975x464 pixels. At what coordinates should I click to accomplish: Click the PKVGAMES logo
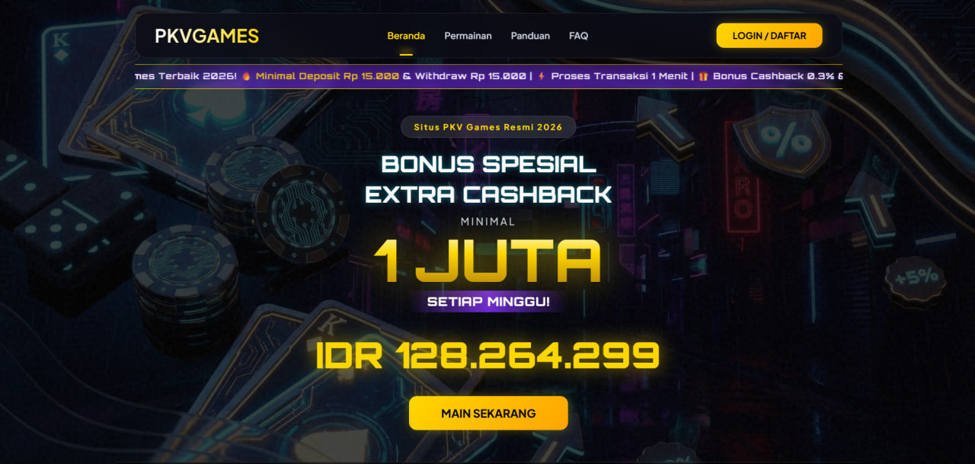coord(206,36)
